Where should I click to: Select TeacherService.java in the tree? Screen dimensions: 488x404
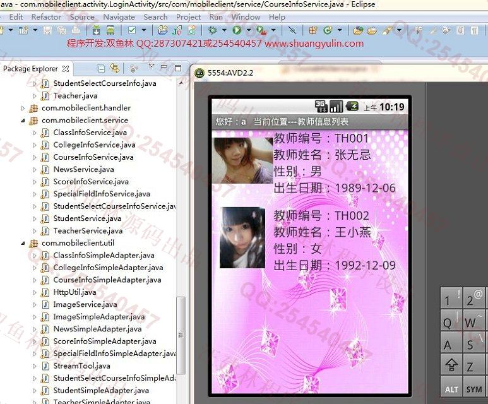(x=88, y=231)
